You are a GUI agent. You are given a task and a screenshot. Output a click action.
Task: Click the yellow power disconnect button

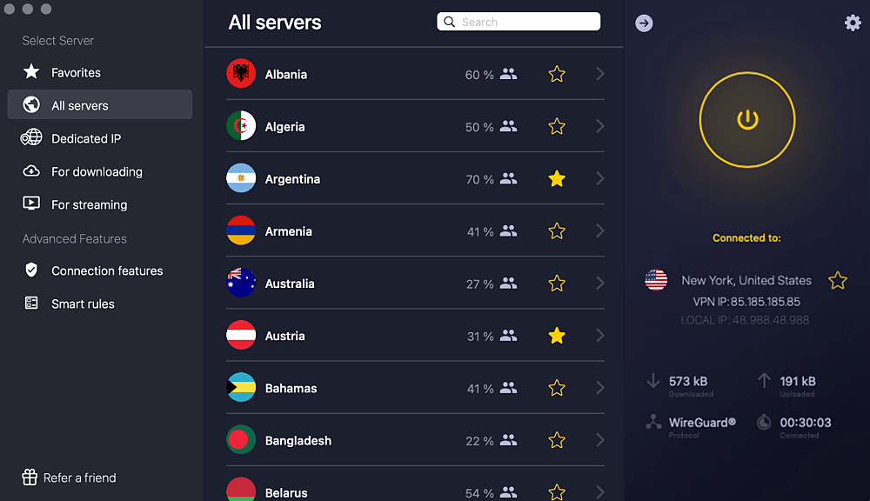[746, 120]
